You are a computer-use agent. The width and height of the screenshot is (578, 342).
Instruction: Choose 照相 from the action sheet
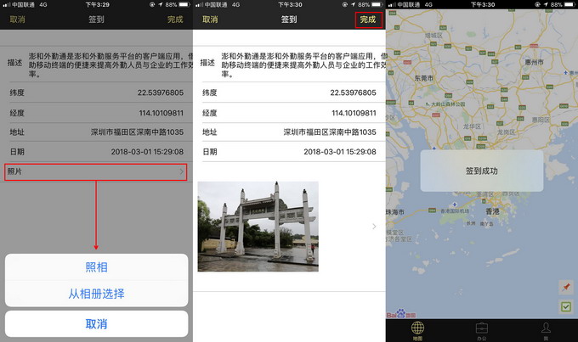click(96, 266)
